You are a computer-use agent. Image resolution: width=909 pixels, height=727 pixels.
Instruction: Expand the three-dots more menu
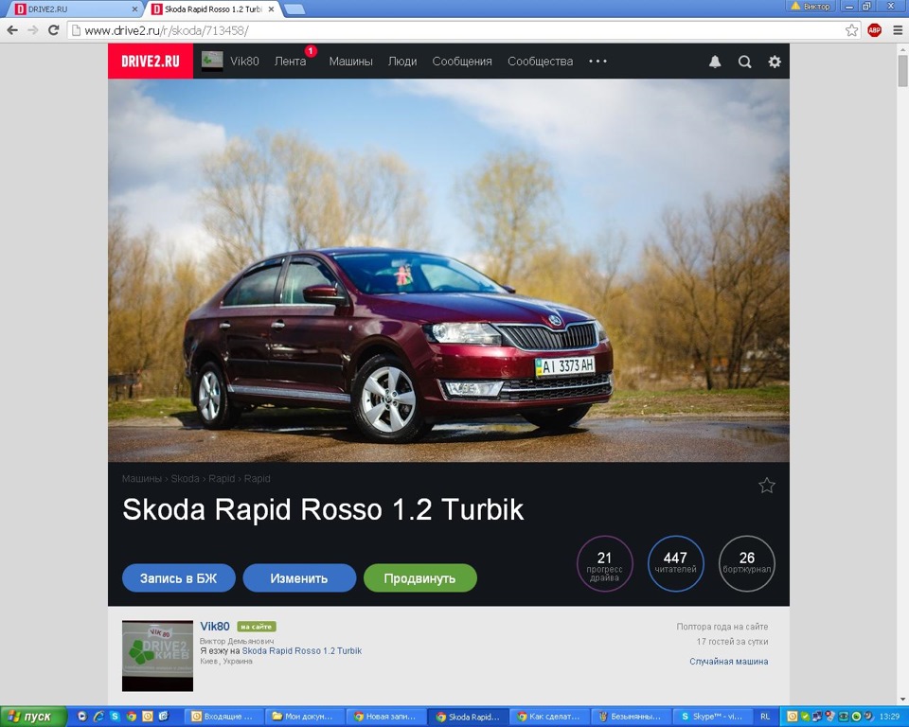pyautogui.click(x=597, y=61)
